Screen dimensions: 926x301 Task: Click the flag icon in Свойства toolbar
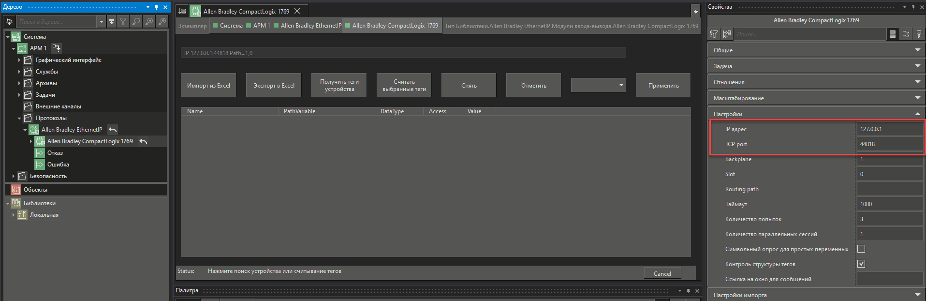[906, 34]
